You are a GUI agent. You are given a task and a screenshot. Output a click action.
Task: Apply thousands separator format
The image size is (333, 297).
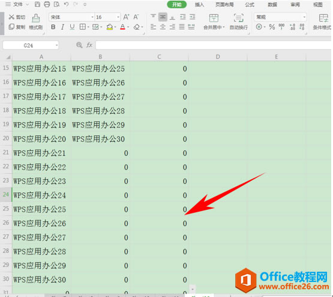tap(281, 26)
